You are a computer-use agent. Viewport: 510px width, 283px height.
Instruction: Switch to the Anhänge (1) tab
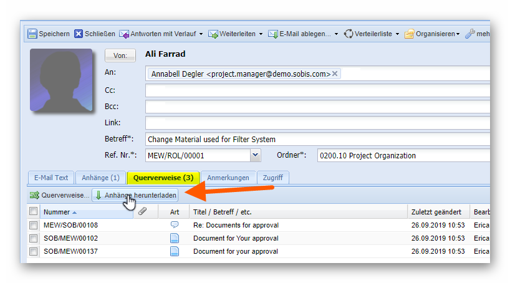pyautogui.click(x=100, y=178)
